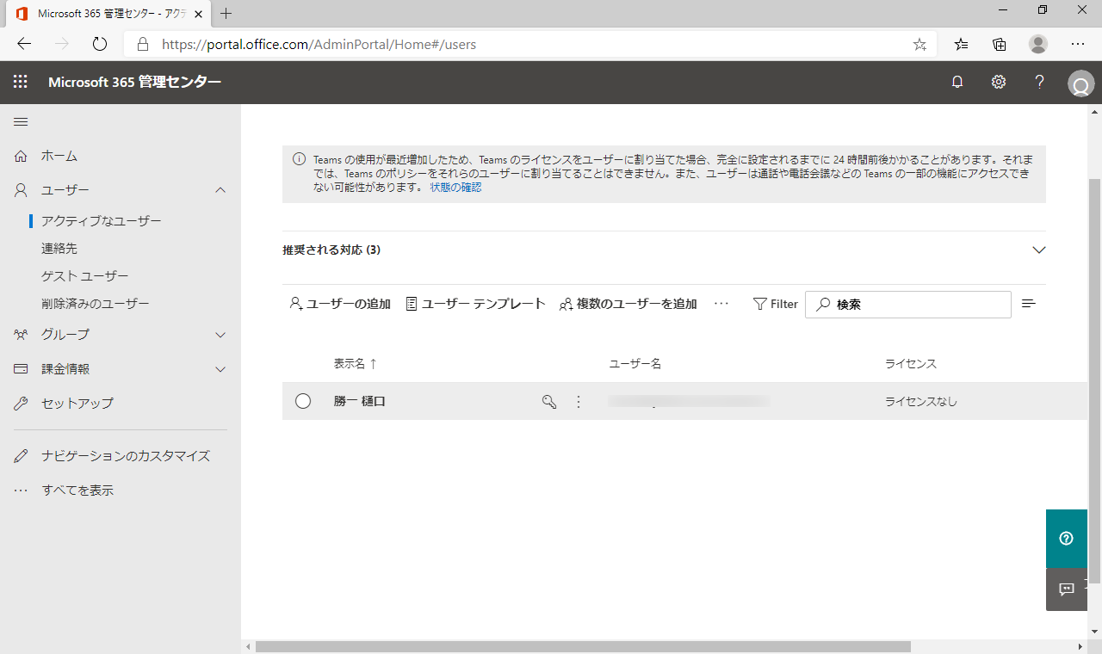Click ユーザー テンプレート button
Viewport: 1102px width, 654px height.
(x=475, y=304)
